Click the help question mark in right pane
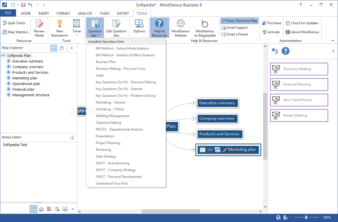Image resolution: width=338 pixels, height=222 pixels. tap(285, 51)
